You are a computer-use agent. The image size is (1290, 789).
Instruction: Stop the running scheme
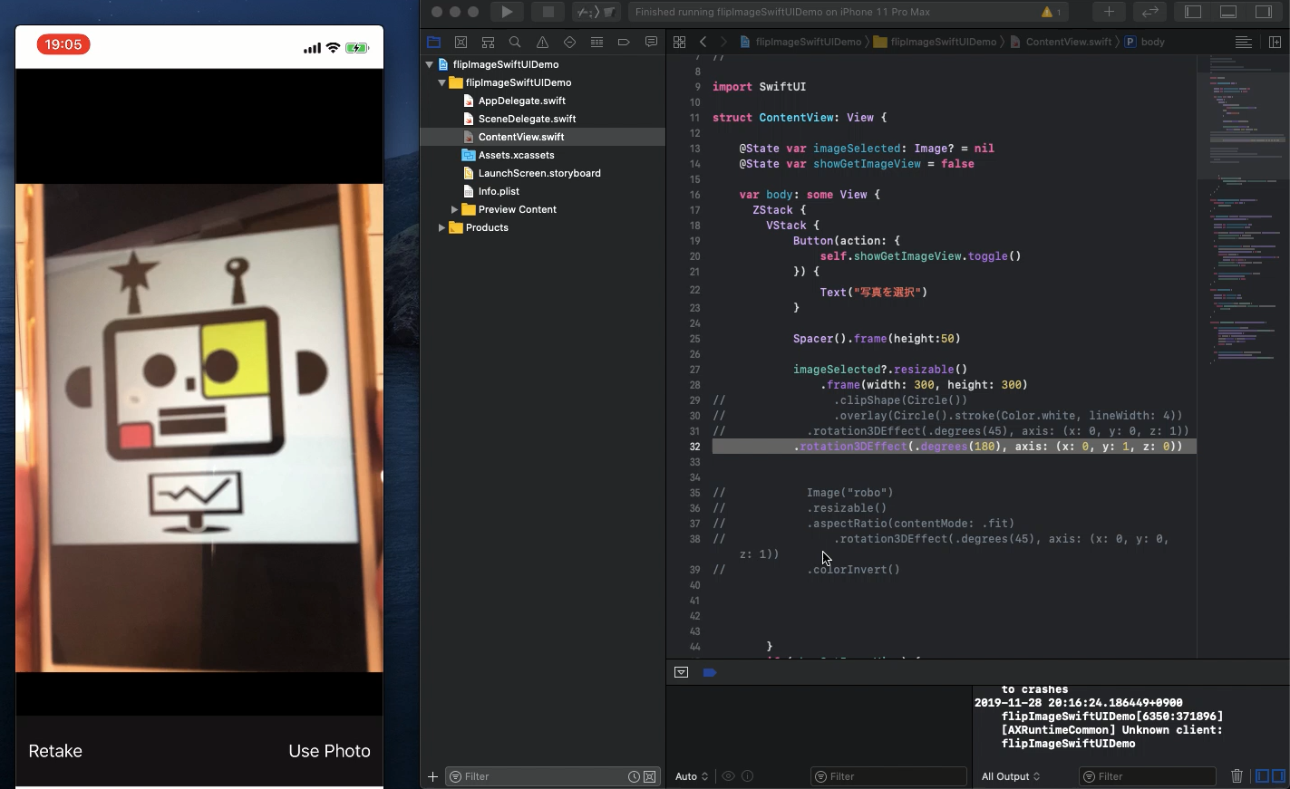548,12
